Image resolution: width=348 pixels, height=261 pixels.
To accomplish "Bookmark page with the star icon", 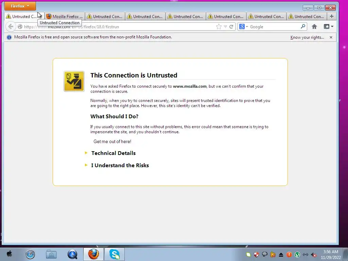I will (x=219, y=27).
